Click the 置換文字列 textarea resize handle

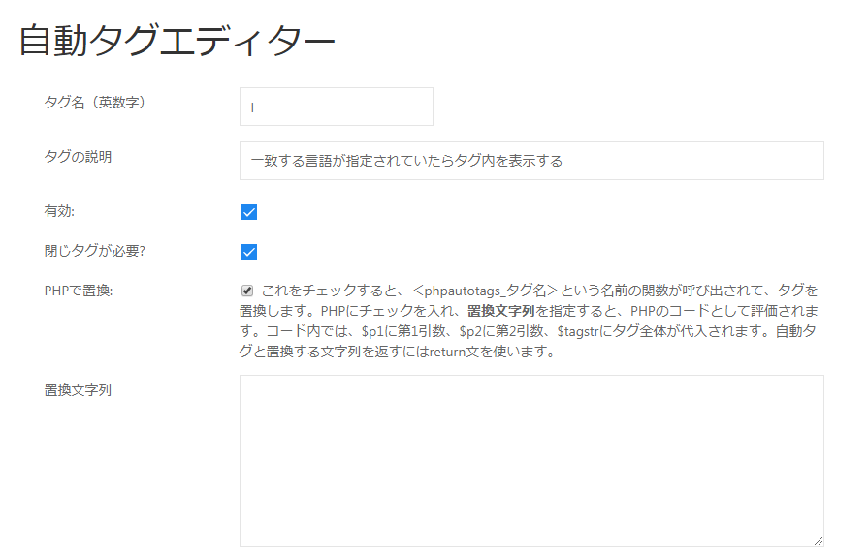click(x=819, y=541)
